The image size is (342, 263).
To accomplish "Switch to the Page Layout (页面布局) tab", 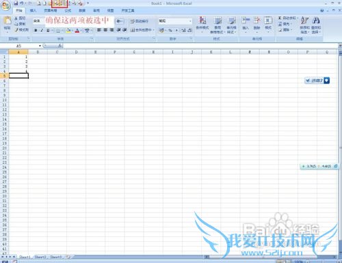I will pos(51,10).
